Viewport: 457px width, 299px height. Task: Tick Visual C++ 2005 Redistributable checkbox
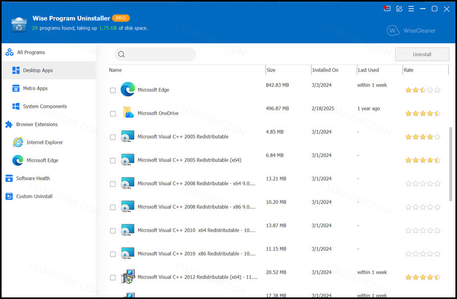tap(113, 137)
